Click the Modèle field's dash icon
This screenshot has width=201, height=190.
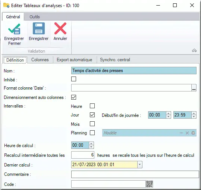point(181,133)
